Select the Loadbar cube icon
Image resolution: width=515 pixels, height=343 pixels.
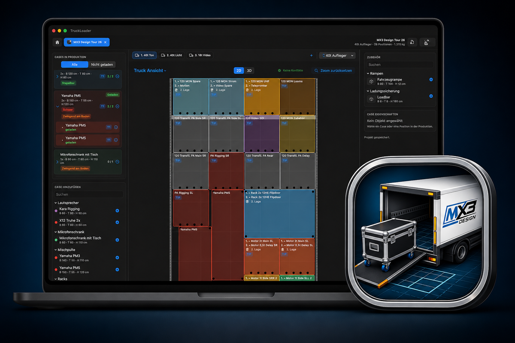pyautogui.click(x=371, y=99)
